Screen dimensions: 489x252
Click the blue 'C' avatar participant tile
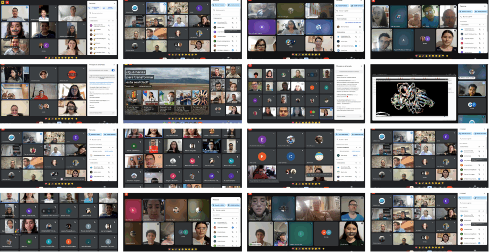290,156
